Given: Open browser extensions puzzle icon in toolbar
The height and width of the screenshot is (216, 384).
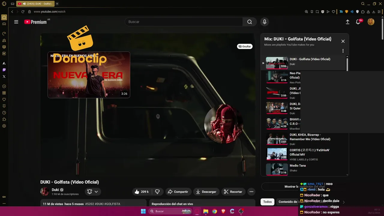Looking at the screenshot, I should (363, 12).
